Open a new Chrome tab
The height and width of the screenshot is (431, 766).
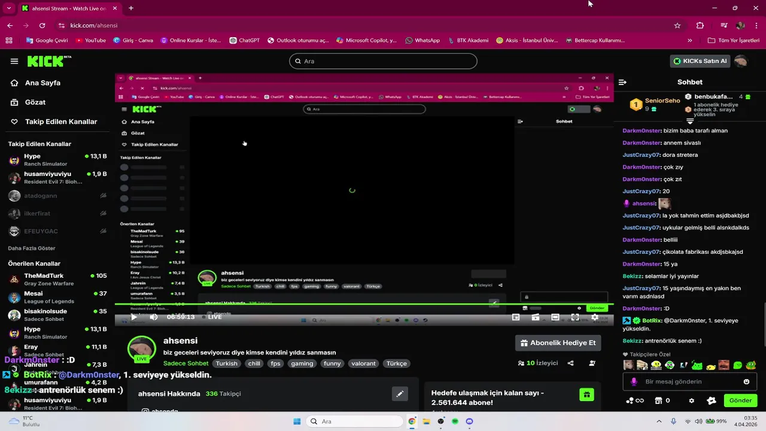tap(131, 8)
